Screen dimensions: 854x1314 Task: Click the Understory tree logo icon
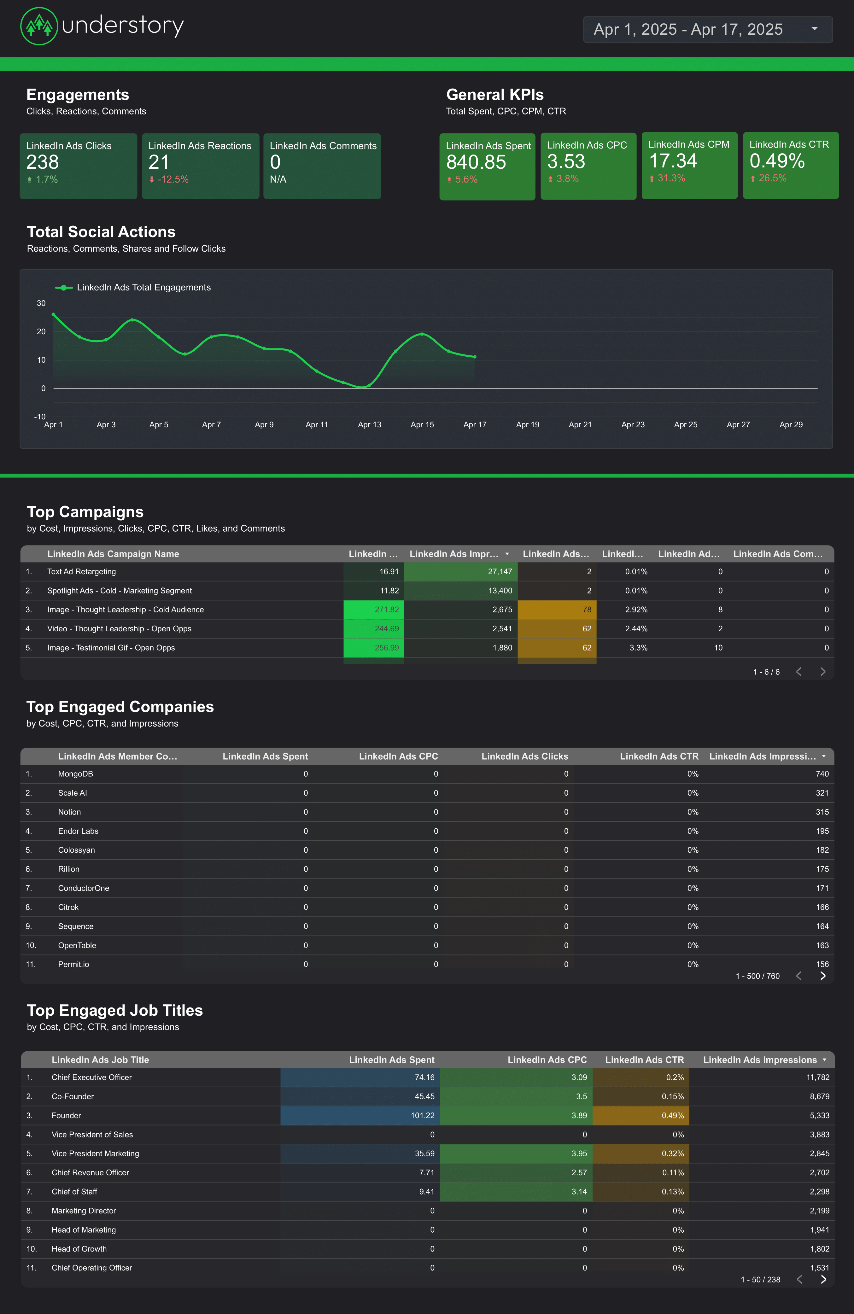[39, 26]
